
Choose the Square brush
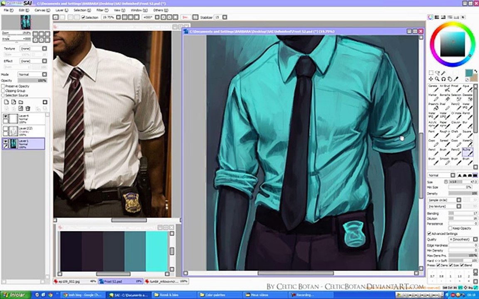pos(467,134)
